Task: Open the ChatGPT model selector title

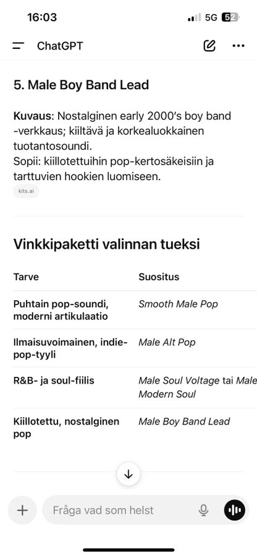Action: click(x=60, y=46)
